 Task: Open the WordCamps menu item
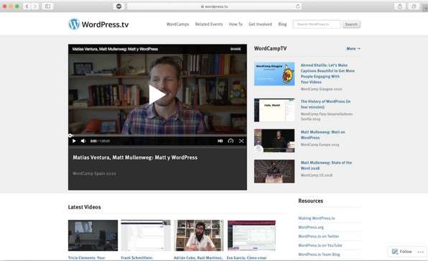pos(177,24)
